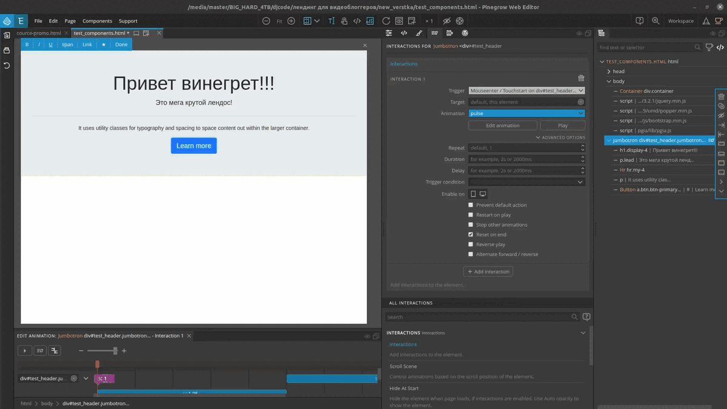Open the File menu
The image size is (727, 409).
click(38, 21)
